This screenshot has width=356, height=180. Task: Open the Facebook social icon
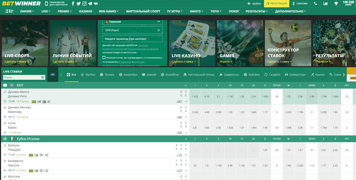click(73, 4)
